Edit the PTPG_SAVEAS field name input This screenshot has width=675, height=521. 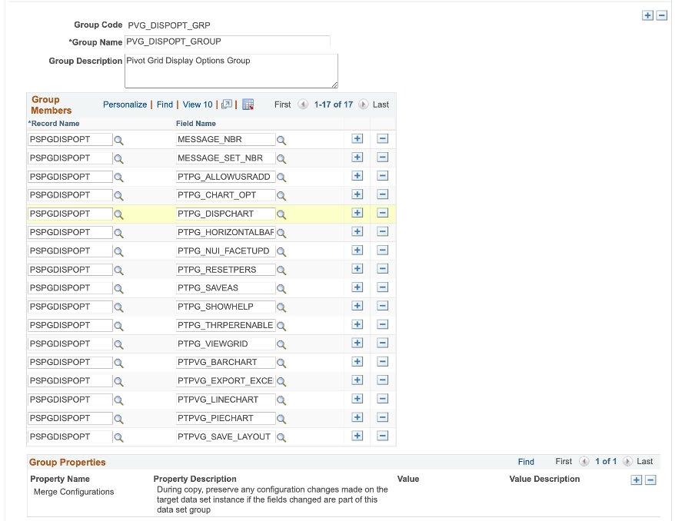click(225, 288)
